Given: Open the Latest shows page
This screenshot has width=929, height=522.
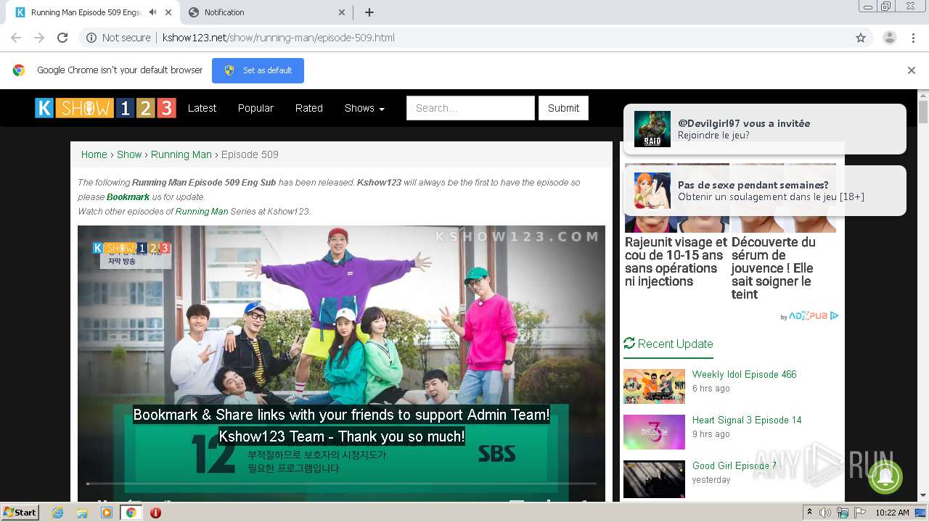Looking at the screenshot, I should (x=202, y=108).
